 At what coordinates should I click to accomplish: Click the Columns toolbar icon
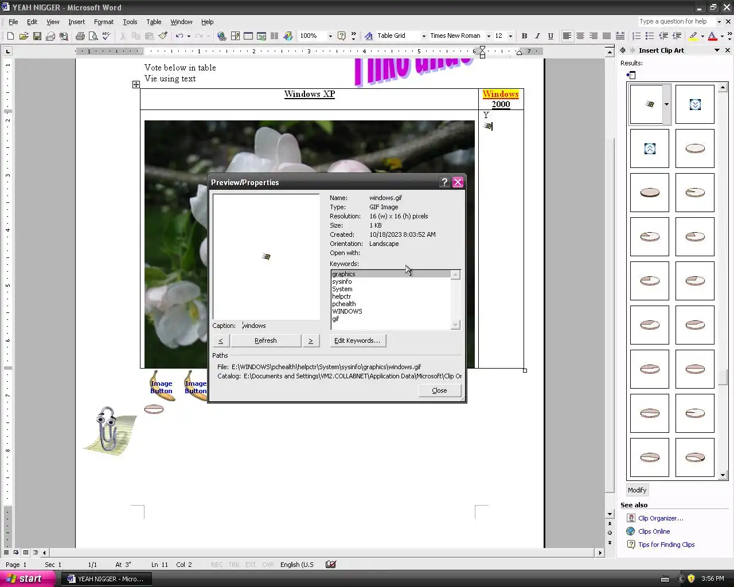coord(275,36)
